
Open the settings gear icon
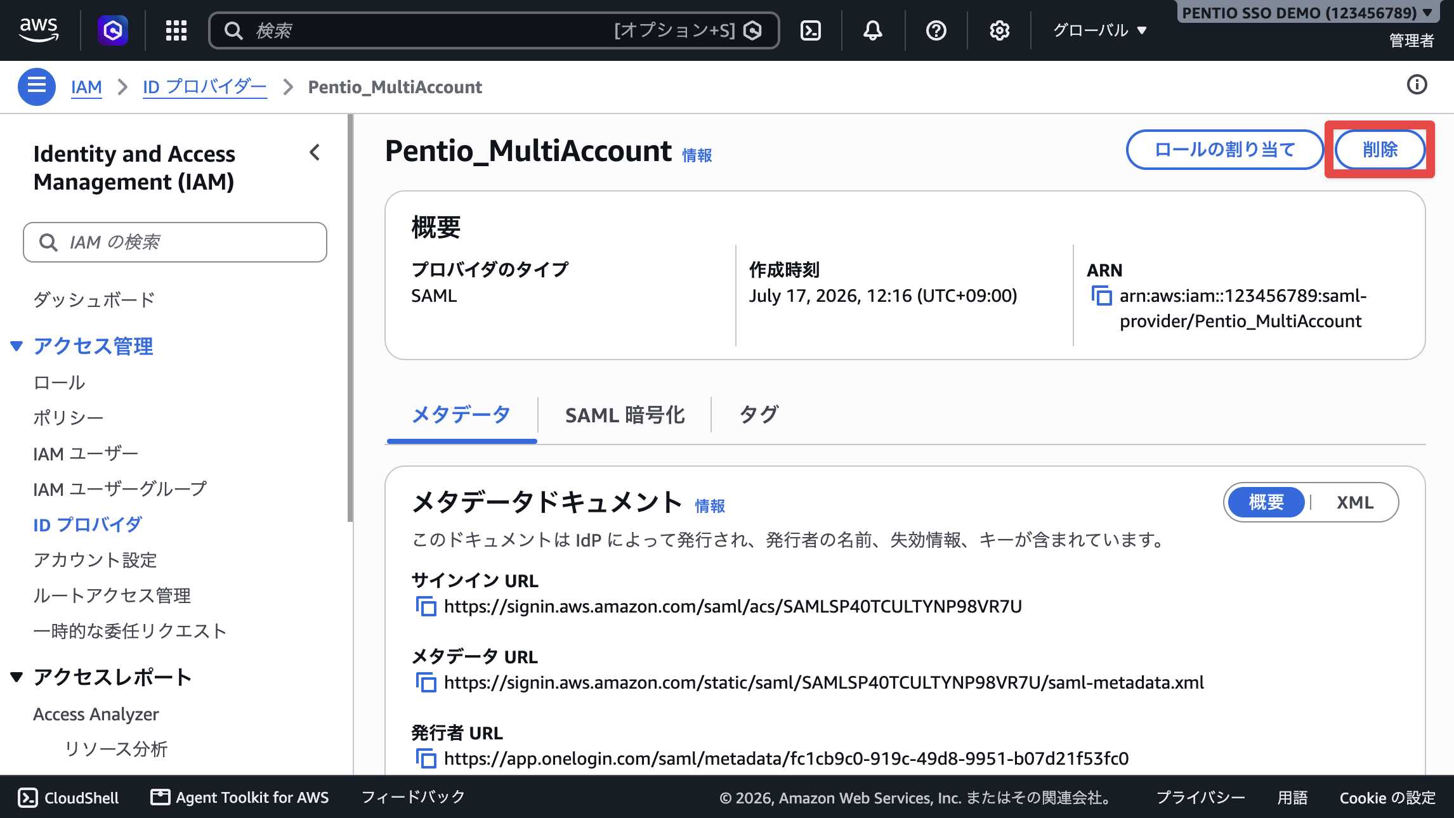pos(1000,30)
